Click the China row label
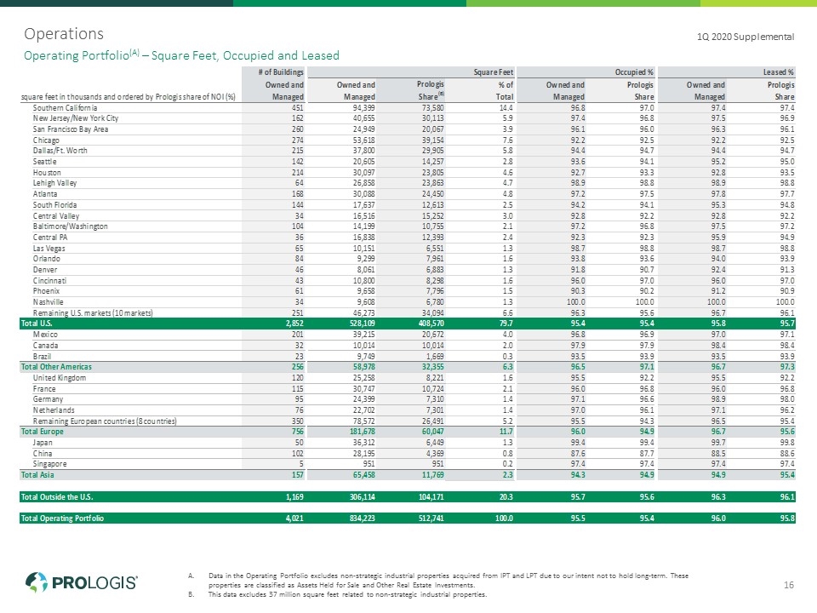Image resolution: width=817 pixels, height=613 pixels. click(43, 454)
